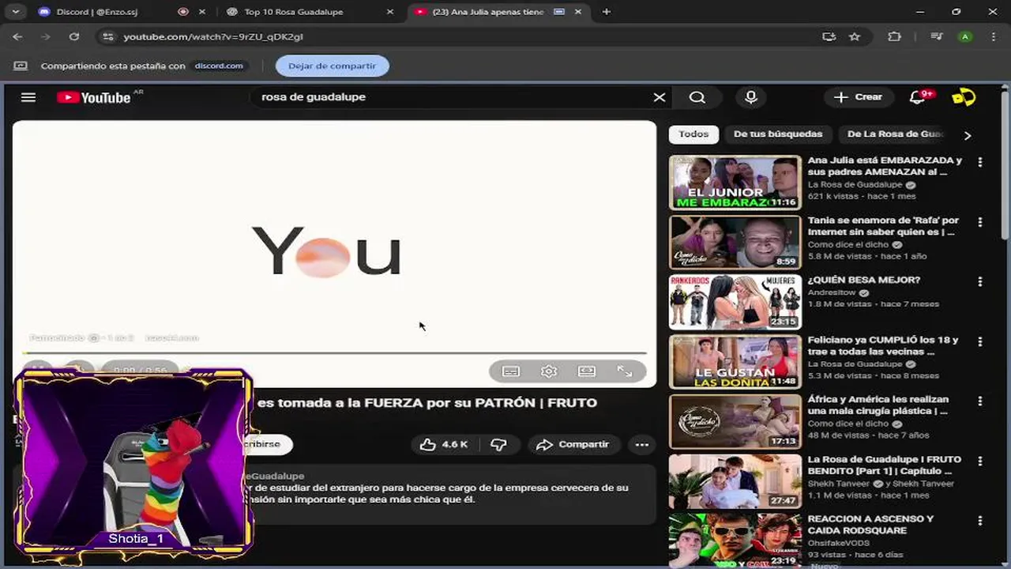This screenshot has width=1011, height=569.
Task: View site information icon in address bar
Action: (109, 36)
